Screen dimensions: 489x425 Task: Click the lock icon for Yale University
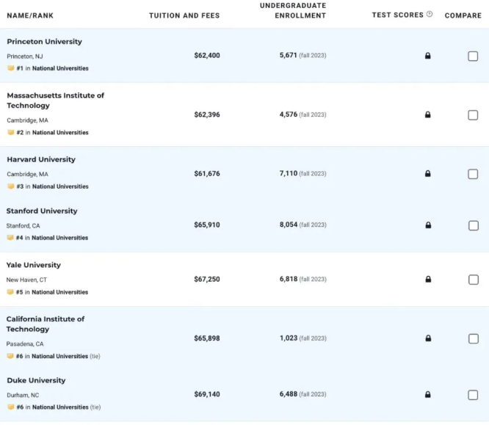[428, 279]
